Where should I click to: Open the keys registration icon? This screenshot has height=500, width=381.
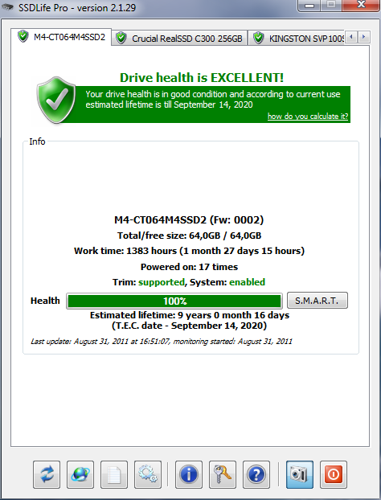pyautogui.click(x=223, y=474)
